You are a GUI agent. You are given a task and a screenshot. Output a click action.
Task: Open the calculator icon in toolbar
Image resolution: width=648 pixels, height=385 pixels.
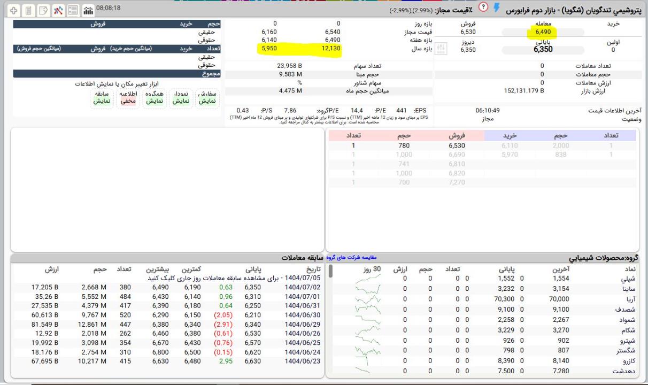pos(28,10)
